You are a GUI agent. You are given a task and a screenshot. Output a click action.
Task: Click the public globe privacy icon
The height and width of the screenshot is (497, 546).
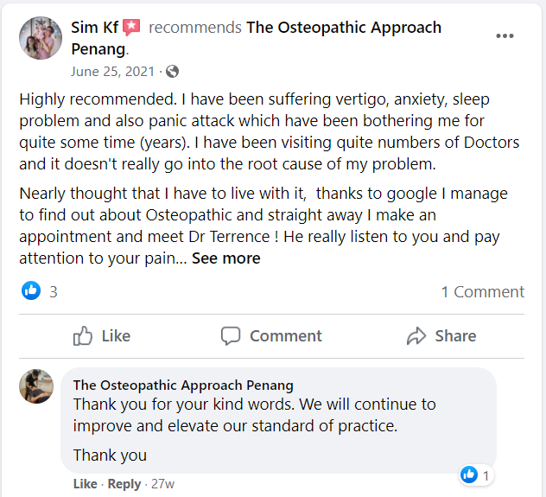coord(172,71)
